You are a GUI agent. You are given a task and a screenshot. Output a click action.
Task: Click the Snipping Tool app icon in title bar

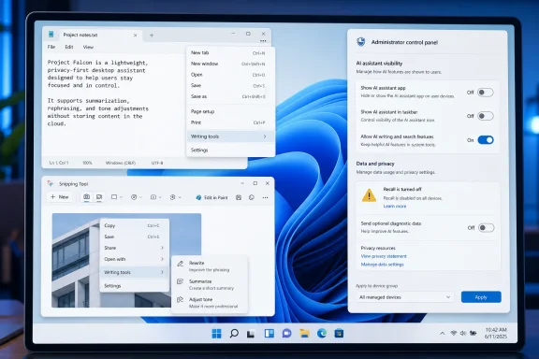[51, 184]
